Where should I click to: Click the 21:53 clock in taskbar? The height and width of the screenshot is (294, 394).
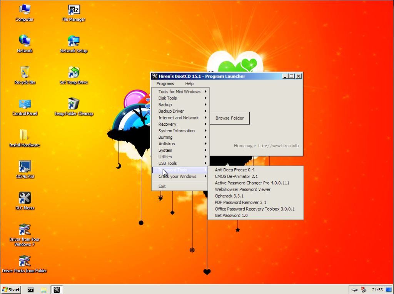pyautogui.click(x=377, y=290)
